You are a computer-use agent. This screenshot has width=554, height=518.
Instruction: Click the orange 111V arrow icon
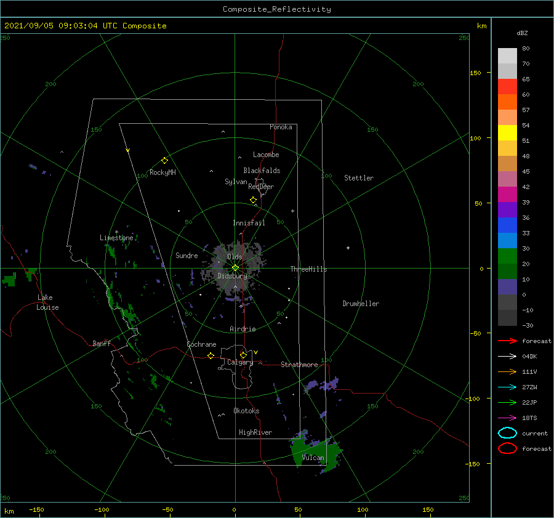click(x=507, y=371)
